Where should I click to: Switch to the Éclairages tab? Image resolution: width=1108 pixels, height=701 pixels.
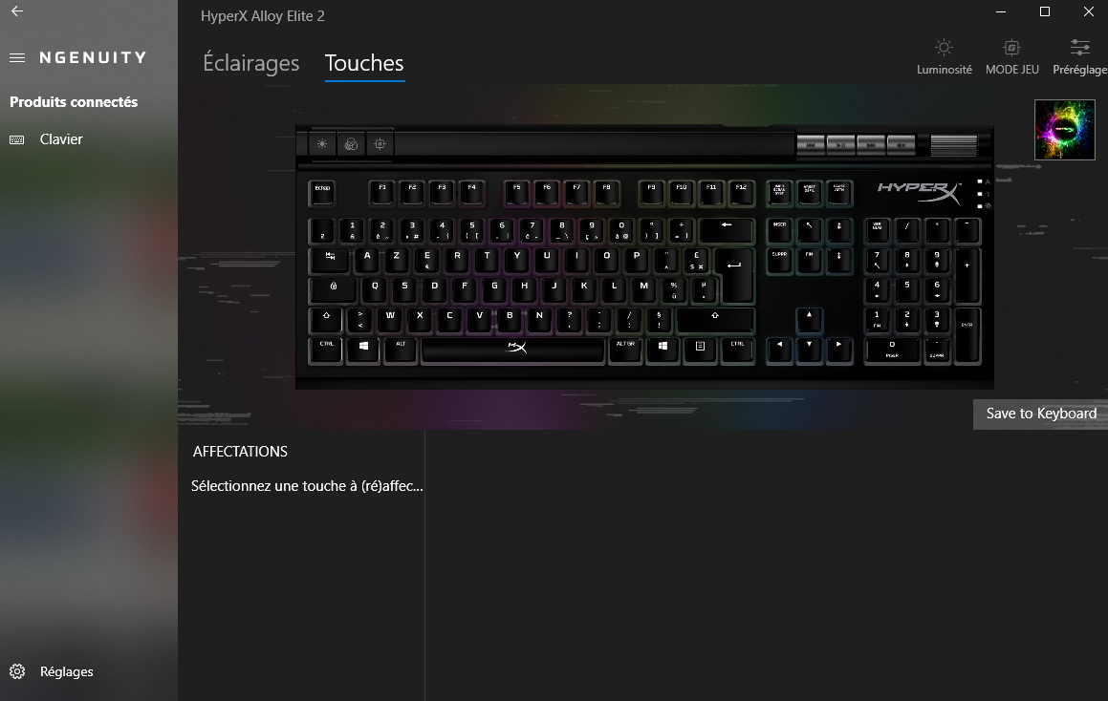click(x=250, y=63)
